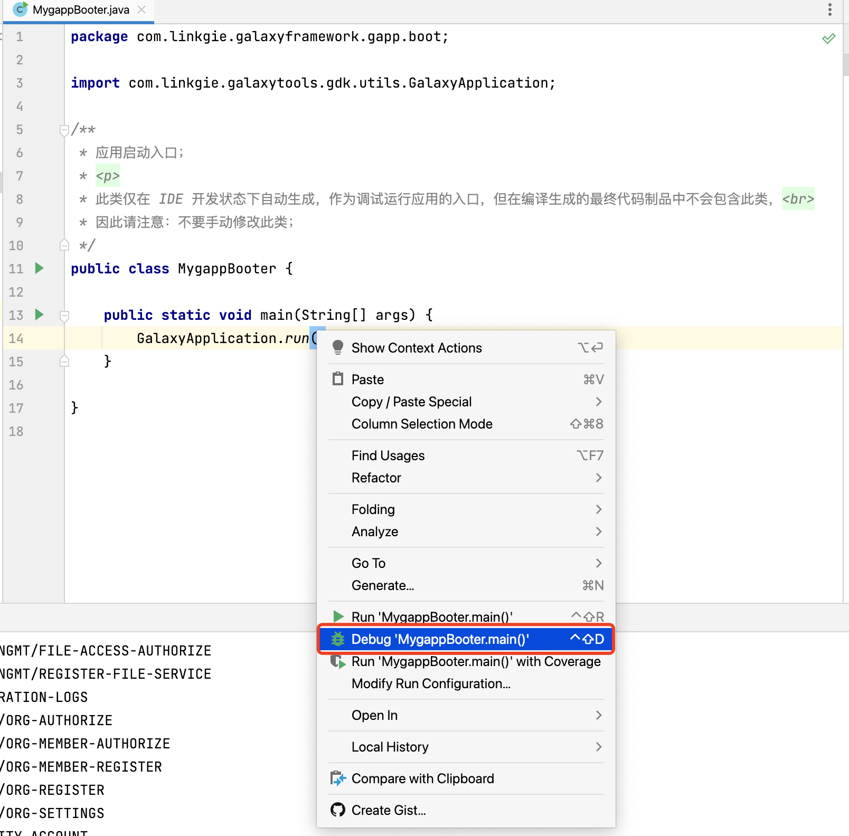Click the MygappBooter class name on line 11
This screenshot has height=836, width=849.
click(x=227, y=269)
